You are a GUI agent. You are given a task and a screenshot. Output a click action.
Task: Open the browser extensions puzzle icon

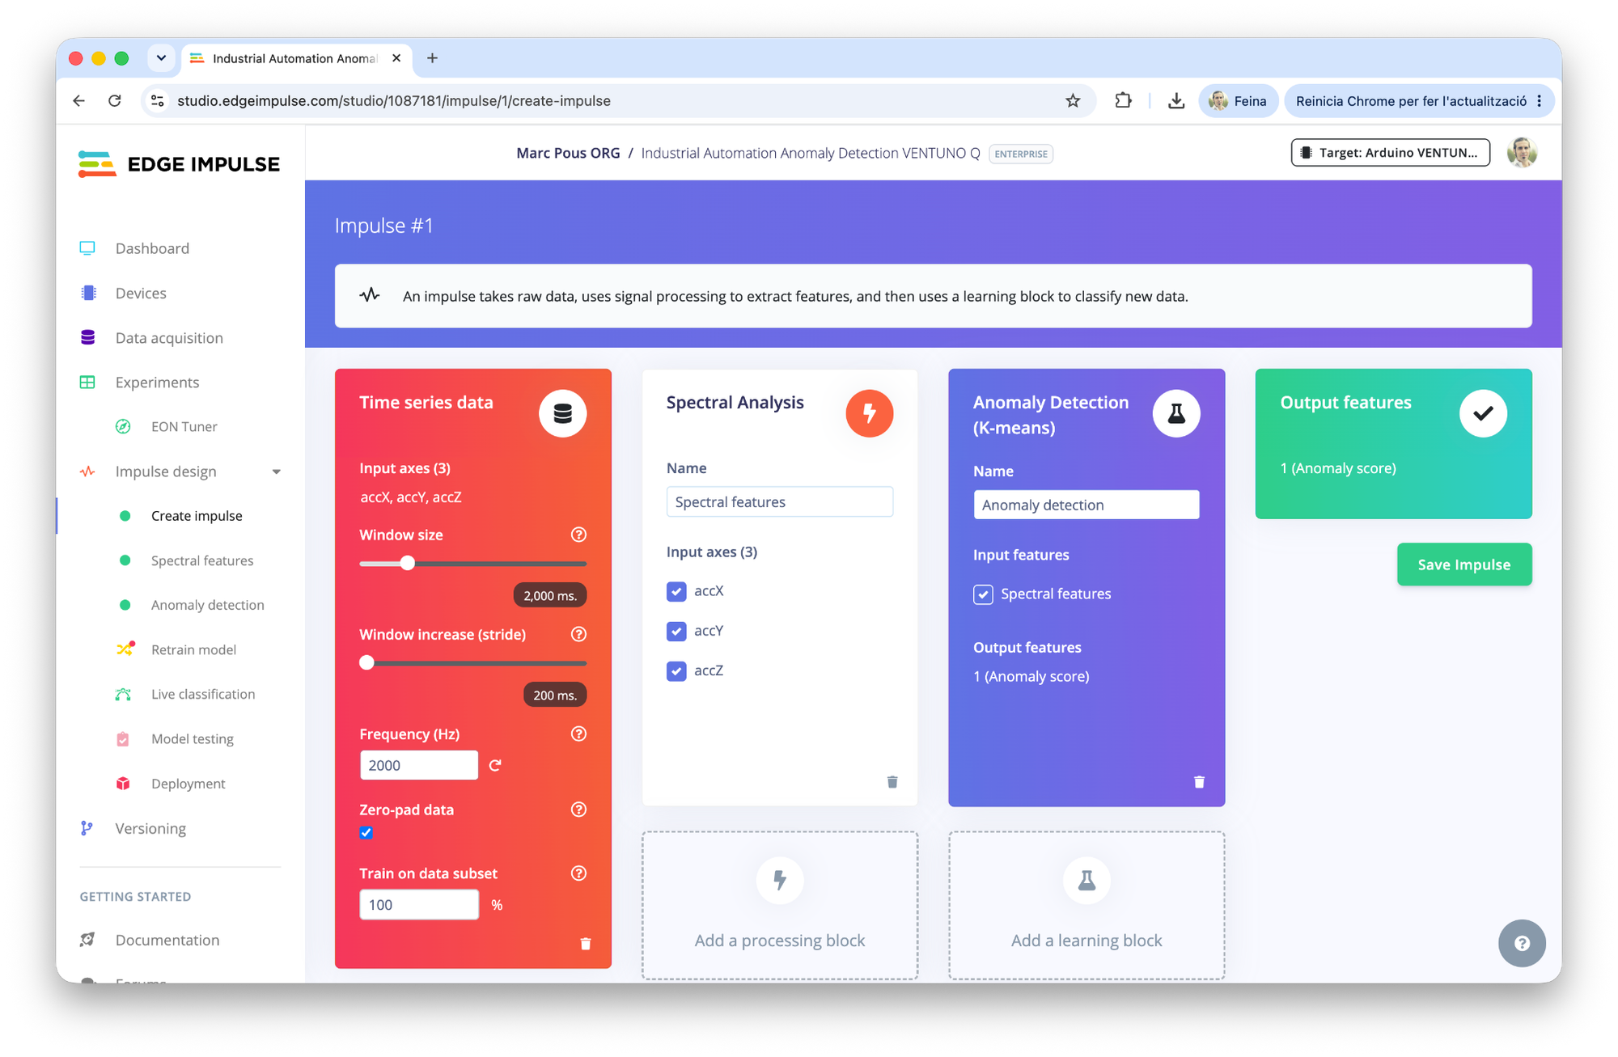(x=1123, y=101)
